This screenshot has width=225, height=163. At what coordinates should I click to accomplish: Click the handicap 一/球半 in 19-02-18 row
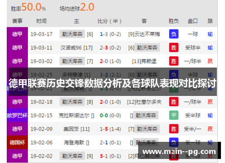tap(193, 102)
